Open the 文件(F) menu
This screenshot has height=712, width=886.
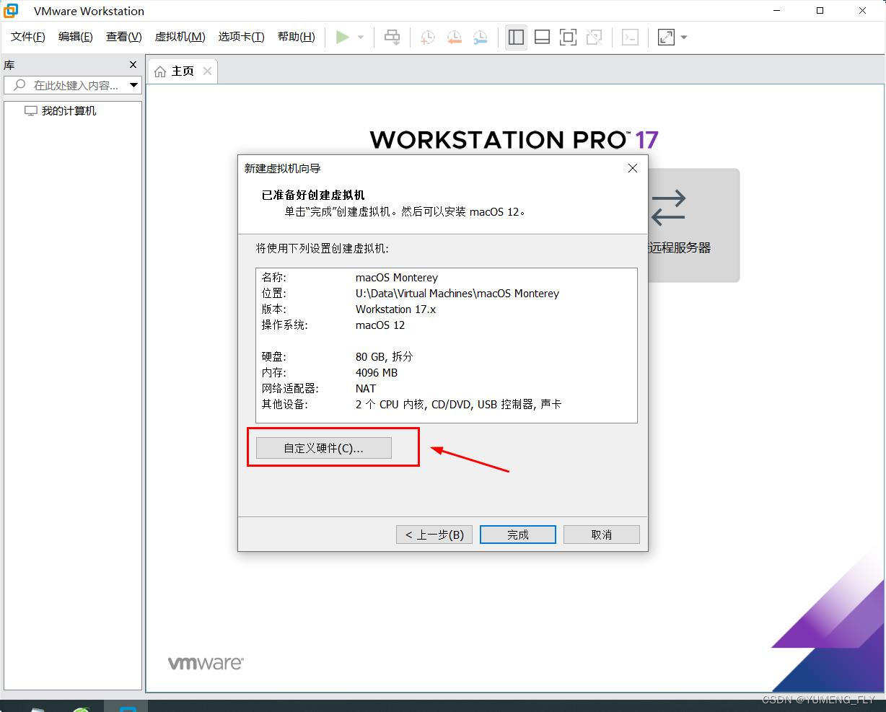pos(28,37)
